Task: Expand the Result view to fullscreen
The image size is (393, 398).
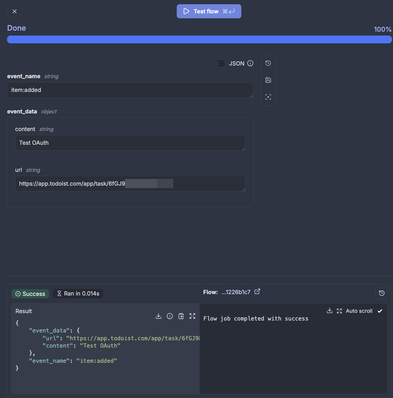Action: coord(192,316)
